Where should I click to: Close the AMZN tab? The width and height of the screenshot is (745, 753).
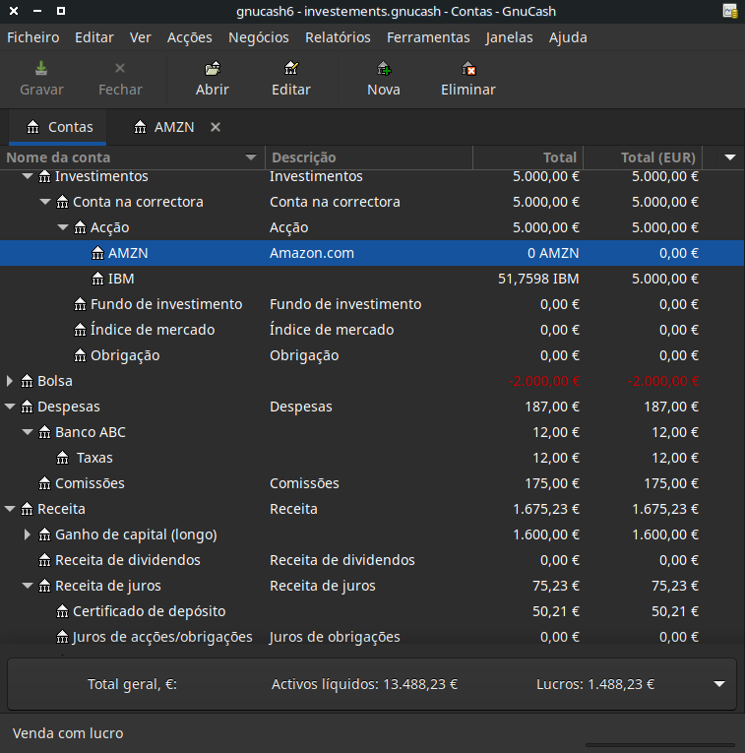[216, 127]
